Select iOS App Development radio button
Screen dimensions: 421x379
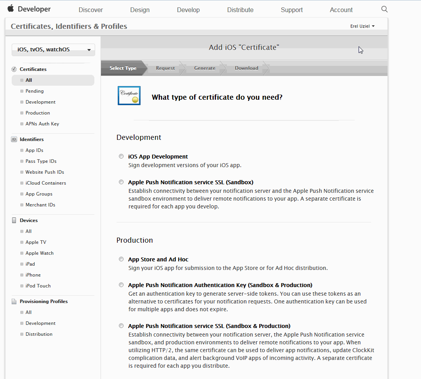click(x=121, y=156)
